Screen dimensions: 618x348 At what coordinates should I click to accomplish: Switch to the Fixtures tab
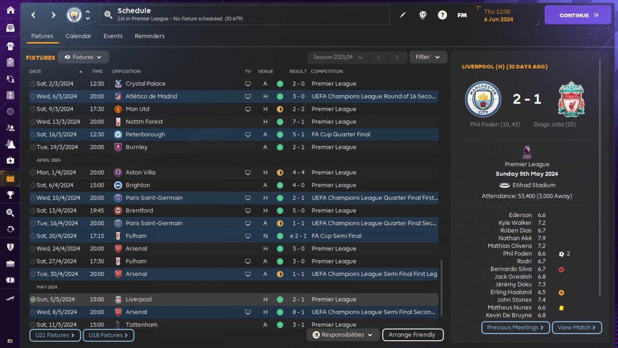(42, 36)
